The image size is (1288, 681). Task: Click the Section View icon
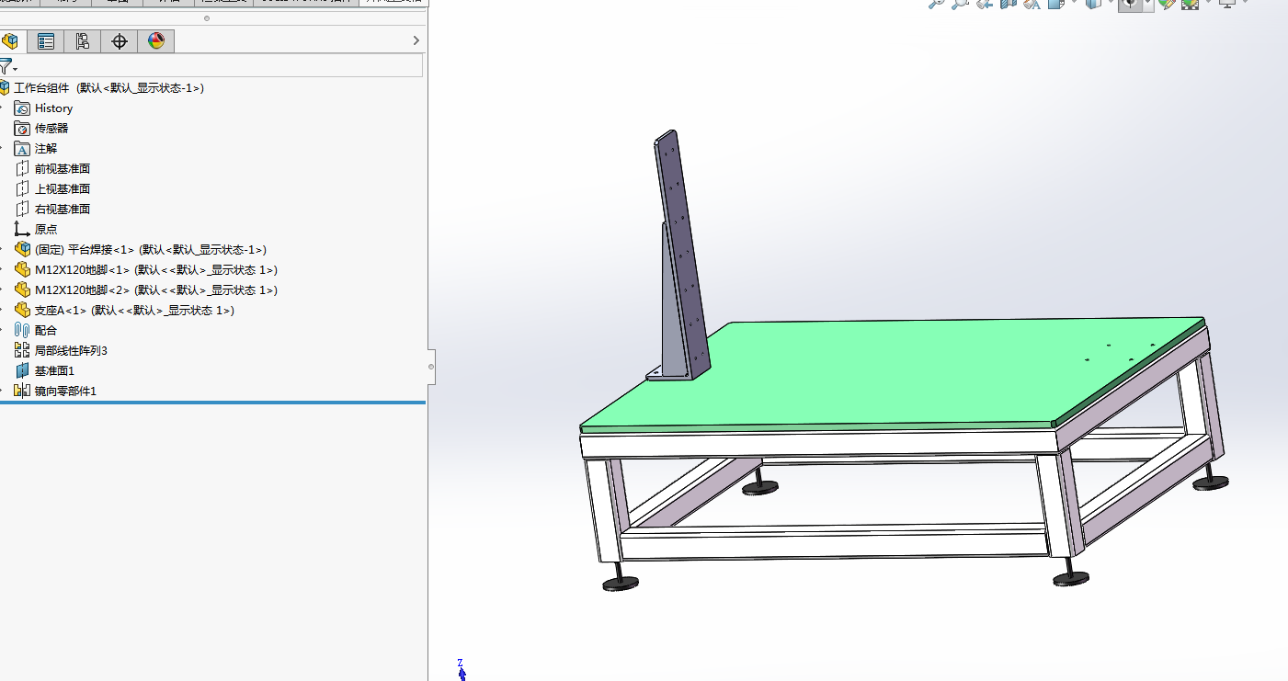click(1009, 4)
